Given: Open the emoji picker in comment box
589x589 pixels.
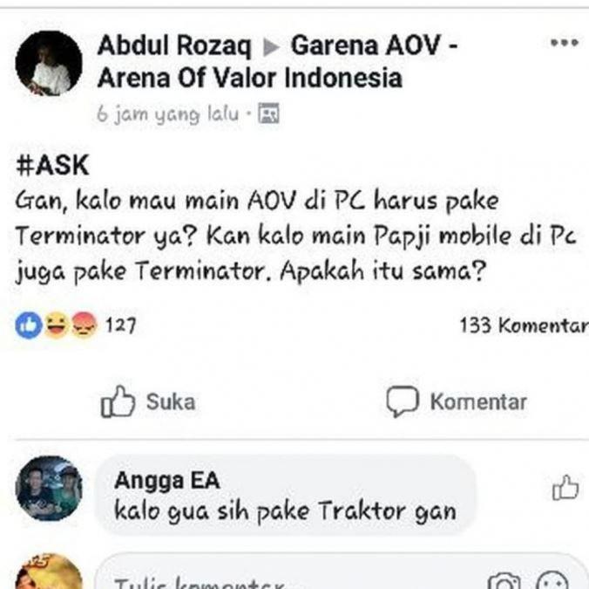Looking at the screenshot, I should [x=552, y=581].
